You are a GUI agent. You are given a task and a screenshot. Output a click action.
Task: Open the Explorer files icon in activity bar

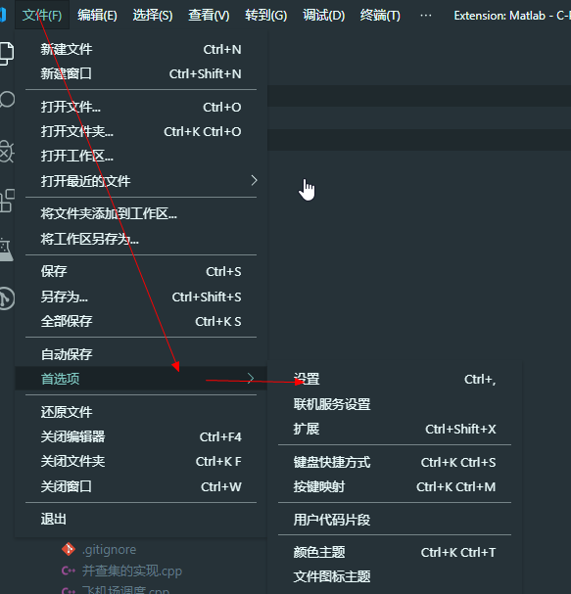6,54
